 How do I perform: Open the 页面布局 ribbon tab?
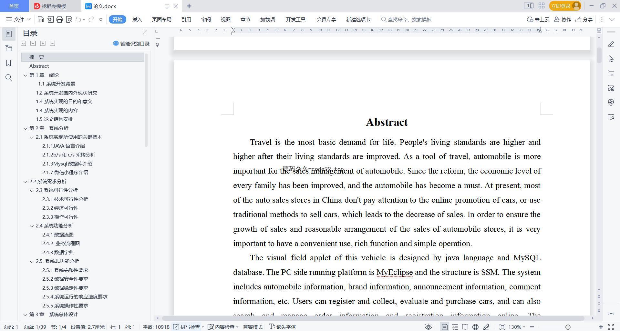pos(162,19)
